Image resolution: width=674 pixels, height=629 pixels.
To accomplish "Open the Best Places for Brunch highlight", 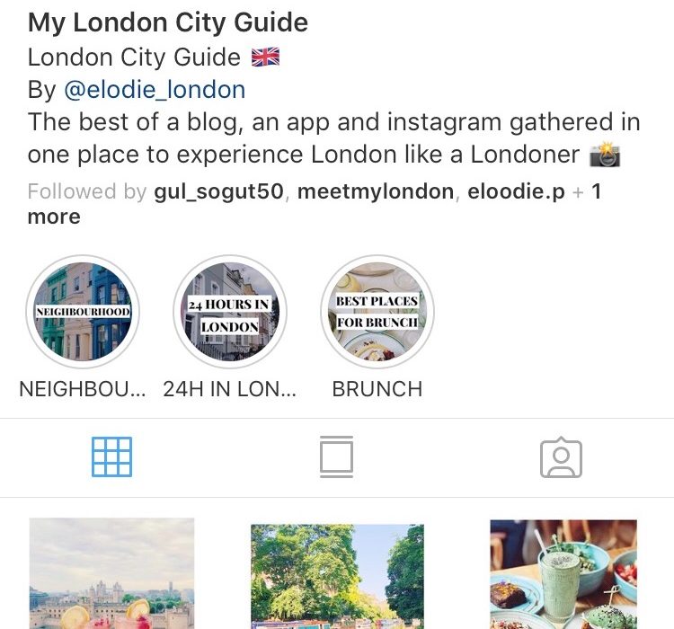I will 377,311.
